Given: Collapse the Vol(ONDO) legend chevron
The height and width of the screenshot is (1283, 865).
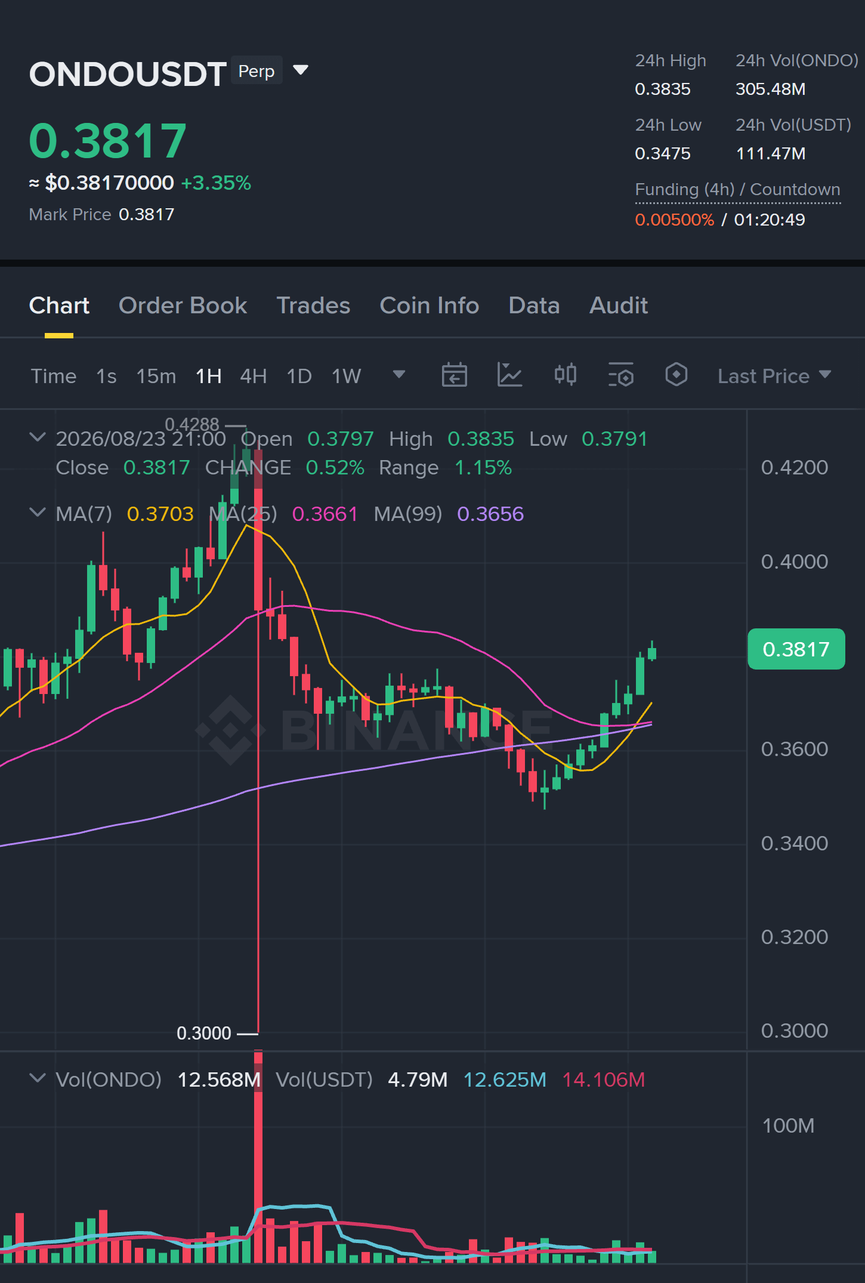Looking at the screenshot, I should (x=38, y=1078).
